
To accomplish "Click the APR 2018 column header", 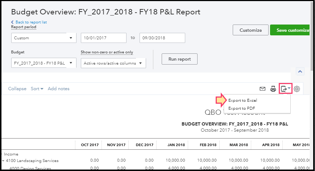I will pyautogui.click(x=271, y=145).
